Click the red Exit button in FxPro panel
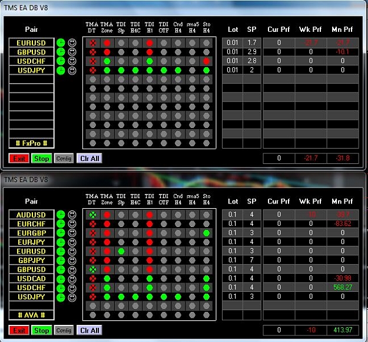This screenshot has width=368, height=342. coord(19,159)
